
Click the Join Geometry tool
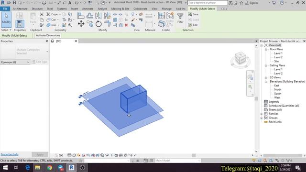pyautogui.click(x=51, y=25)
